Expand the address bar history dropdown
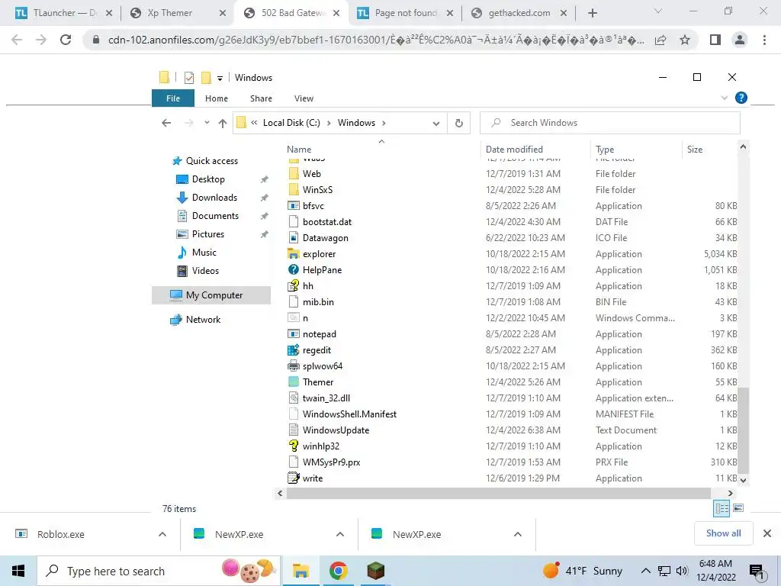The image size is (781, 586). pyautogui.click(x=435, y=124)
